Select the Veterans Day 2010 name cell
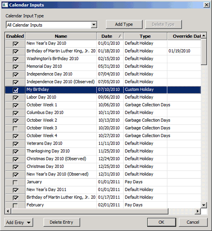This screenshot has width=212, height=231. click(x=61, y=143)
